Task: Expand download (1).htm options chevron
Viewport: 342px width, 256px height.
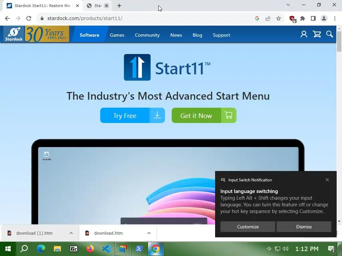Action: click(x=71, y=233)
